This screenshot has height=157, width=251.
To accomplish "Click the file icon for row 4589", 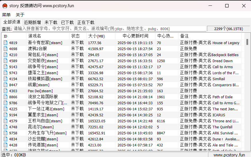I will coord(5,61).
